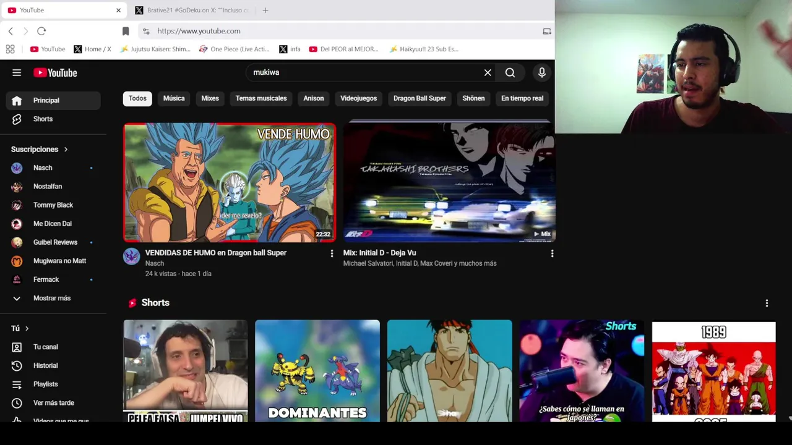Open Historial in the sidebar
Viewport: 792px width, 445px height.
click(53, 366)
